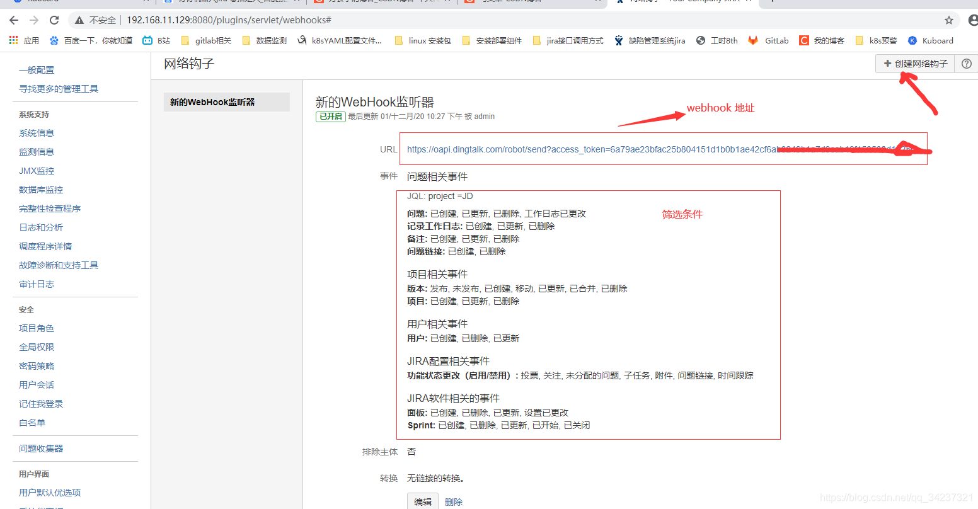Click 网络钩子 page title
Screen dimensions: 978x509
(189, 64)
